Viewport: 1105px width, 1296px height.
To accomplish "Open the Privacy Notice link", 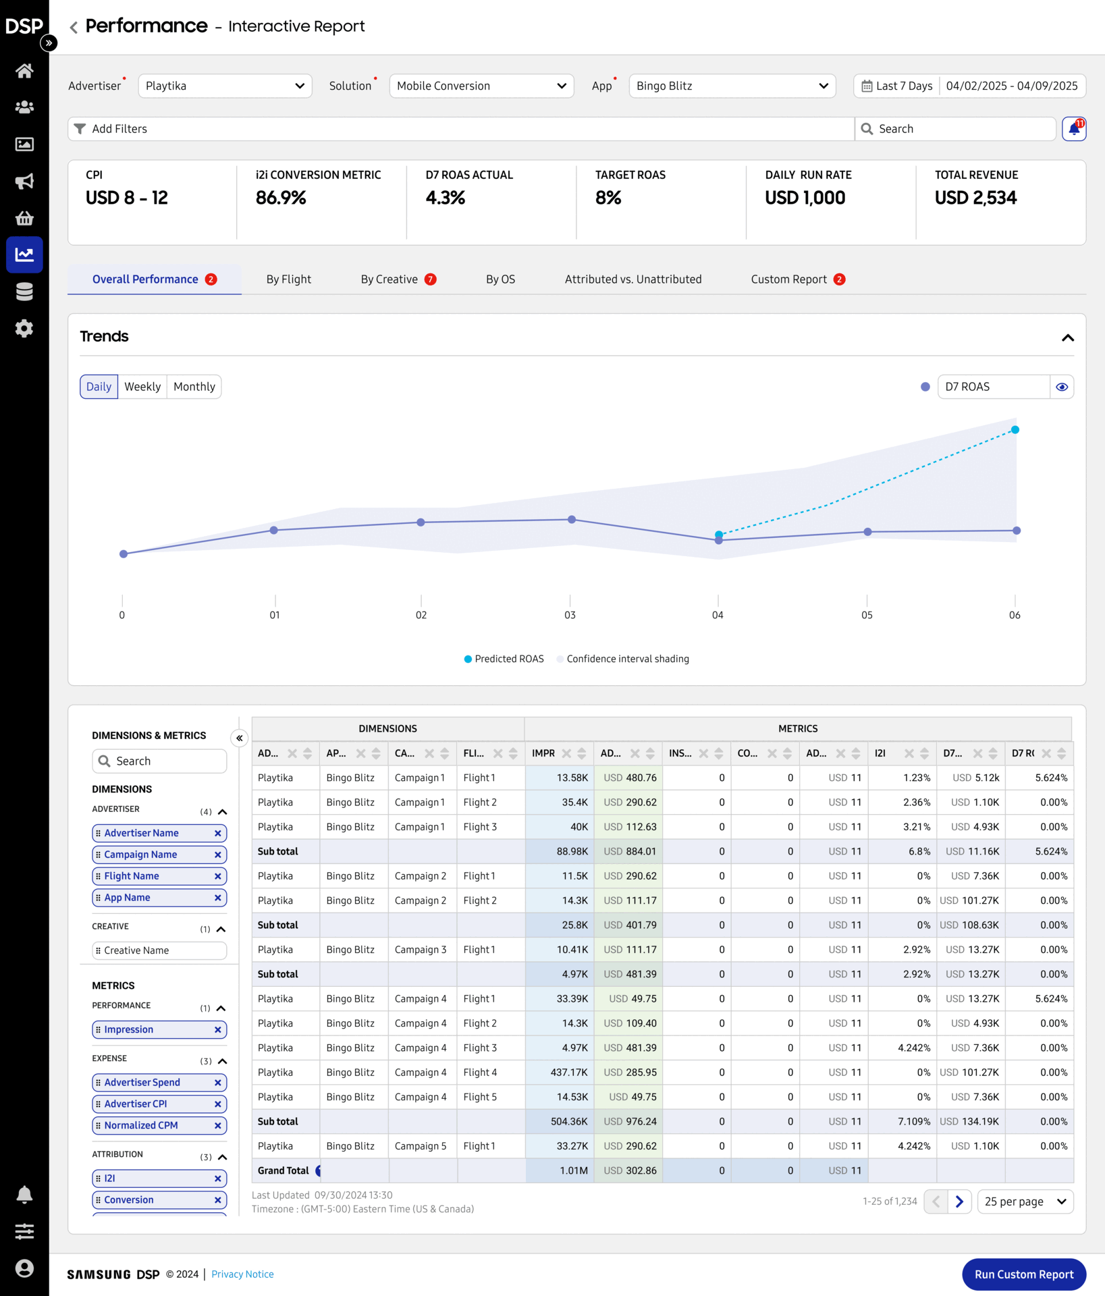I will (242, 1274).
